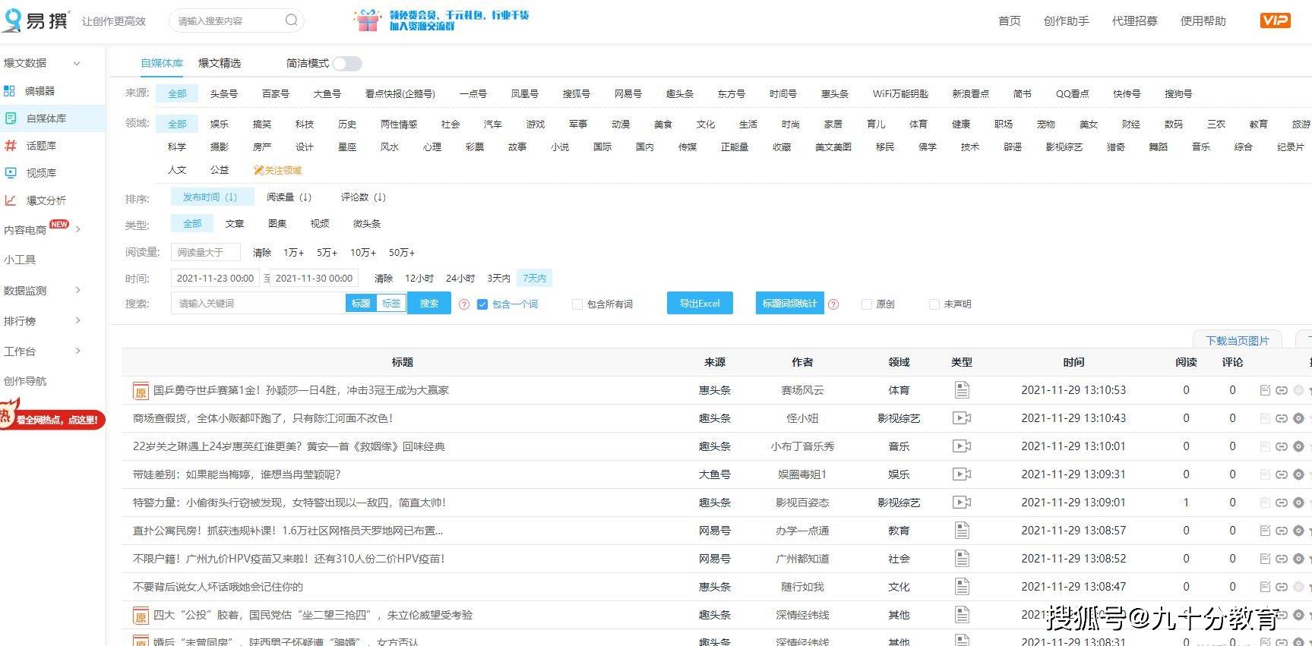This screenshot has height=646, width=1312.
Task: Click the 原 badge before 国乒勇夺世乒赛 title
Action: 141,391
